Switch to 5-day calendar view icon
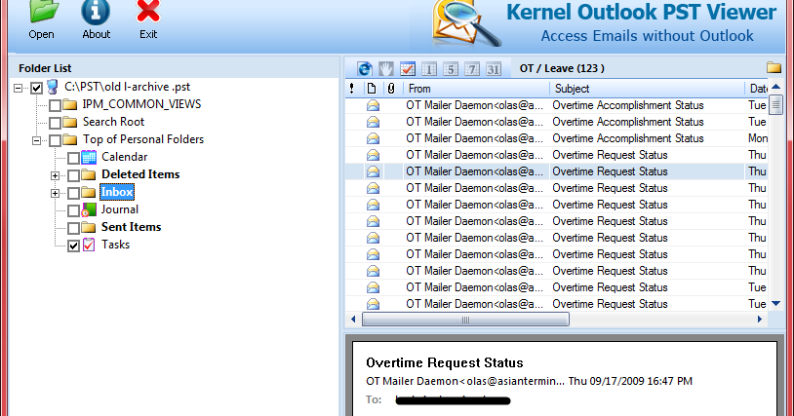The image size is (794, 416). pyautogui.click(x=451, y=69)
